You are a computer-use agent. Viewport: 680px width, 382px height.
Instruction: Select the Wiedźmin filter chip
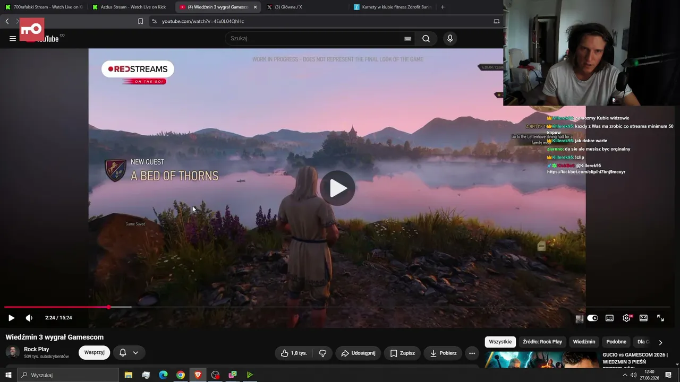point(584,342)
